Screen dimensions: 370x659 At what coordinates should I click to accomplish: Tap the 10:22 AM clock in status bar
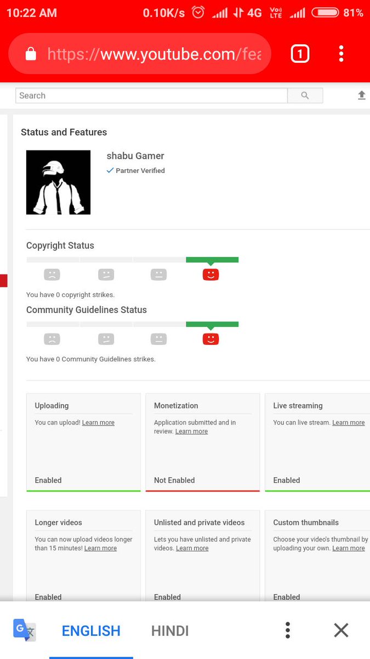point(31,13)
